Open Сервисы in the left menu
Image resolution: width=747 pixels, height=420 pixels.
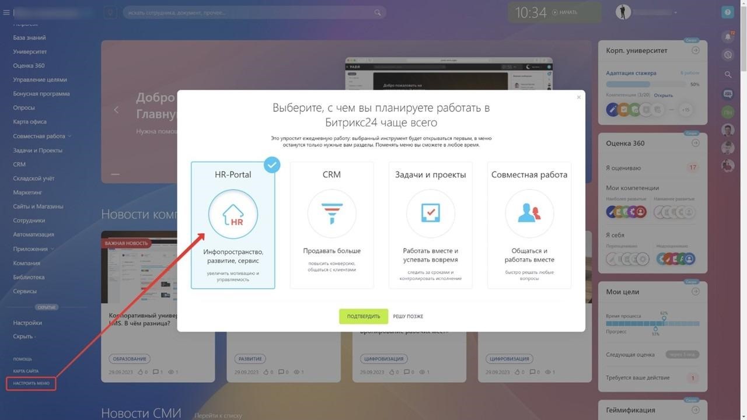click(x=25, y=291)
